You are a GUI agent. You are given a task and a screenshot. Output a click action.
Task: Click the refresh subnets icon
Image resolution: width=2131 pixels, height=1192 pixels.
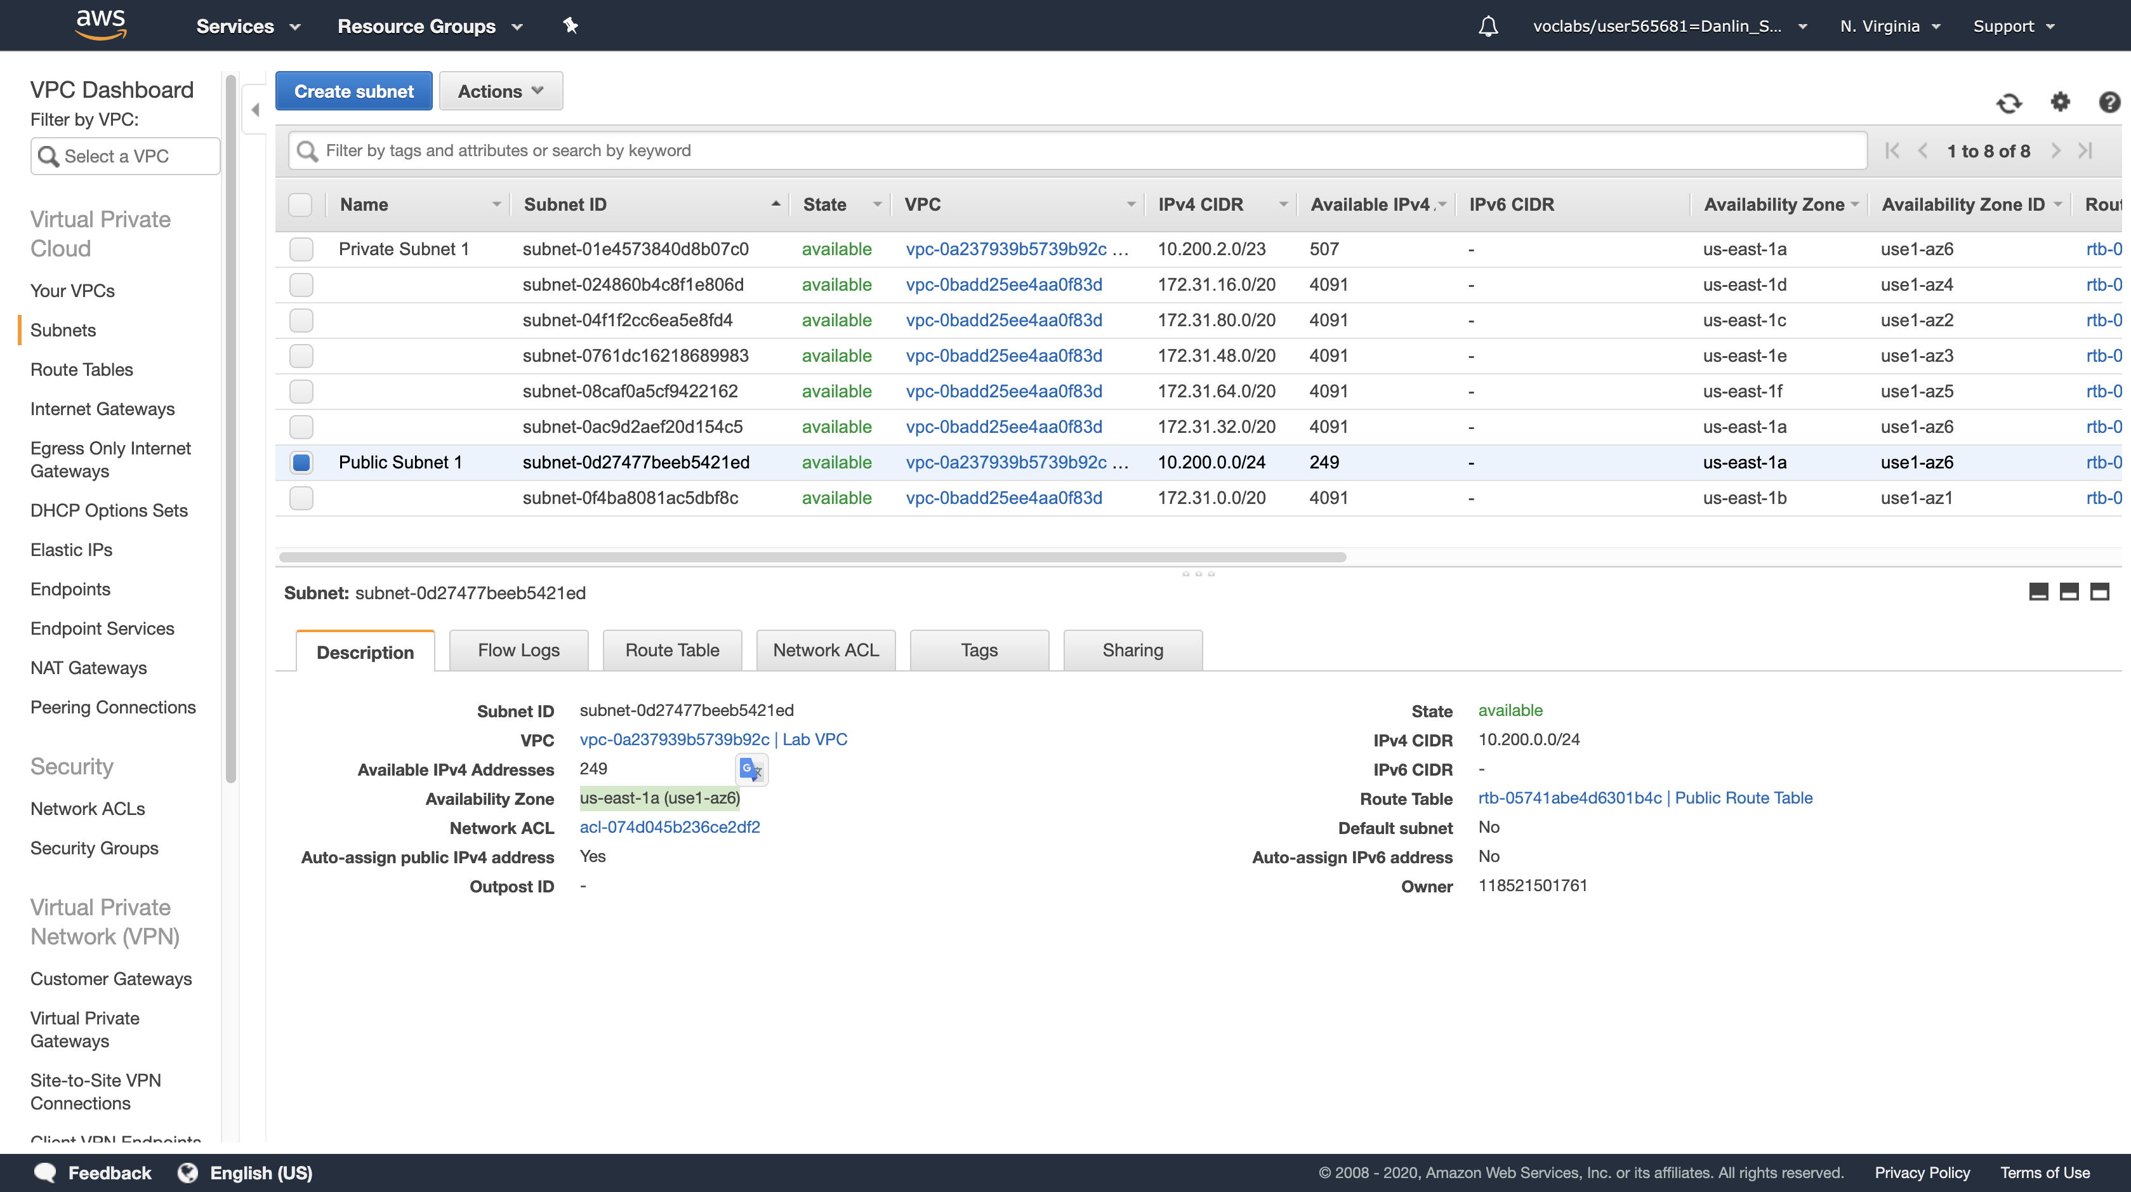(2009, 103)
